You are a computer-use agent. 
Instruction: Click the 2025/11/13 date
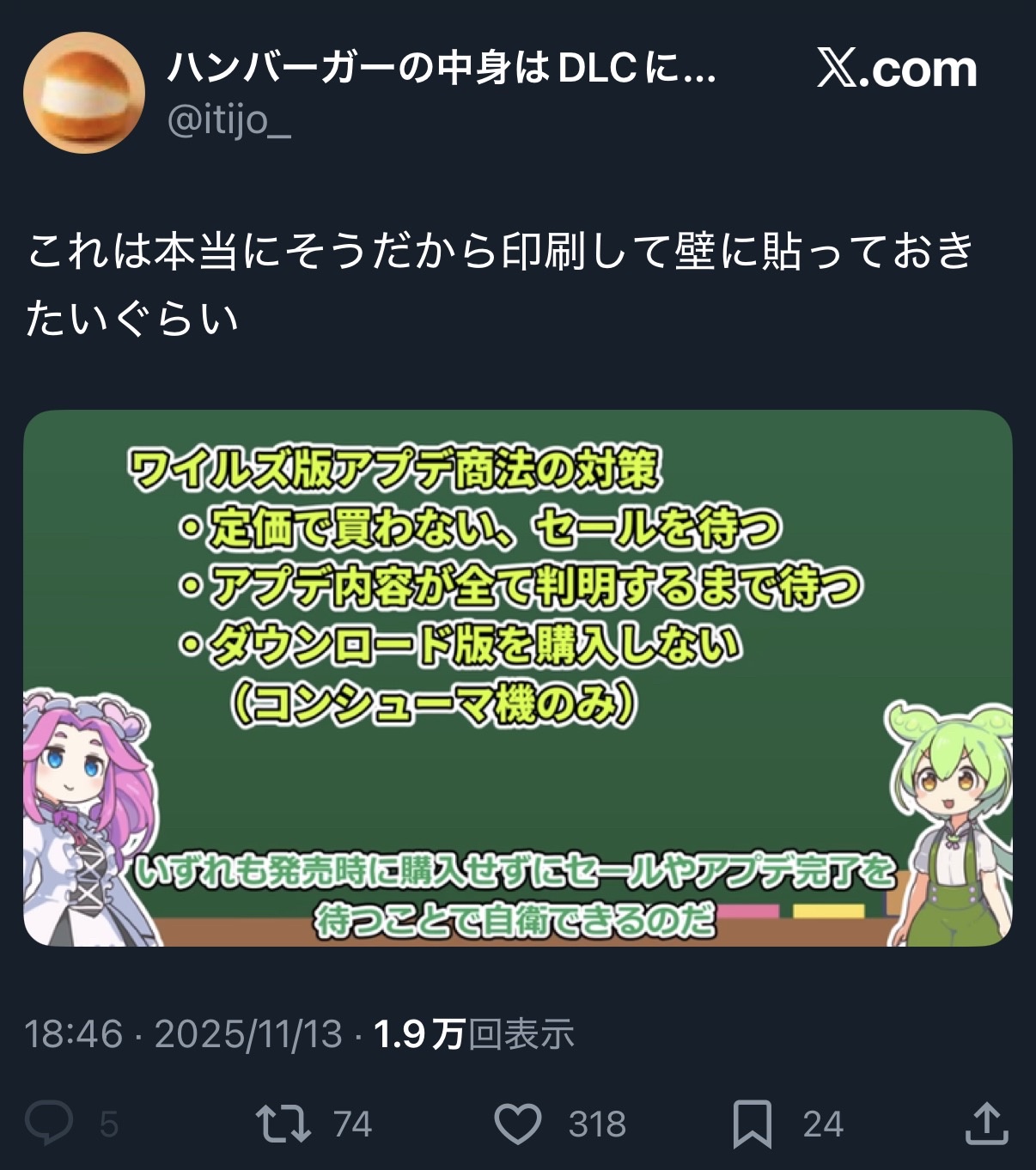pos(248,1033)
